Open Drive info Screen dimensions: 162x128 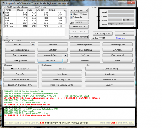click(110, 85)
